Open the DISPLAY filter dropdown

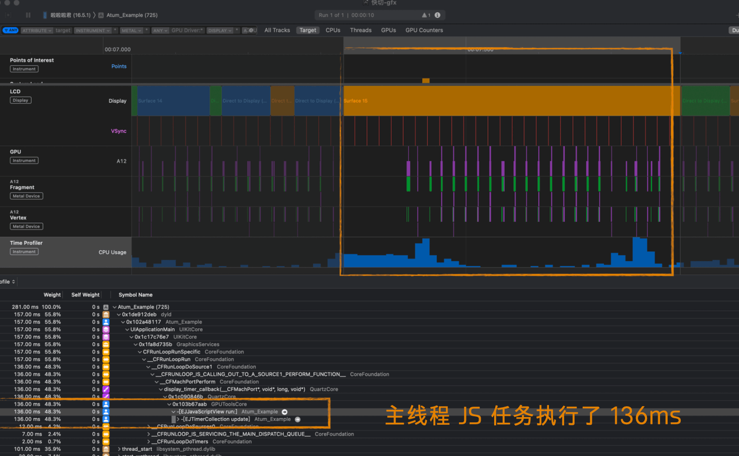click(x=220, y=30)
